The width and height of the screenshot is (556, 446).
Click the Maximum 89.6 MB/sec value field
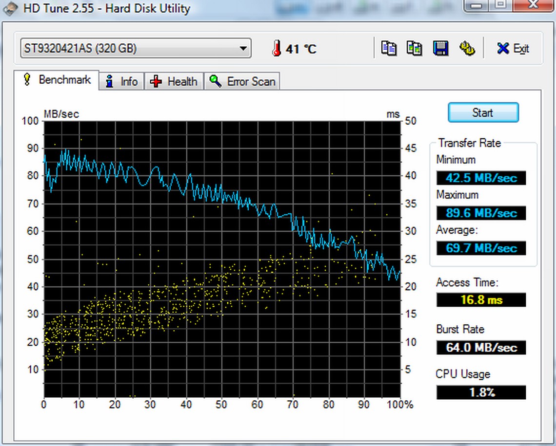click(481, 213)
